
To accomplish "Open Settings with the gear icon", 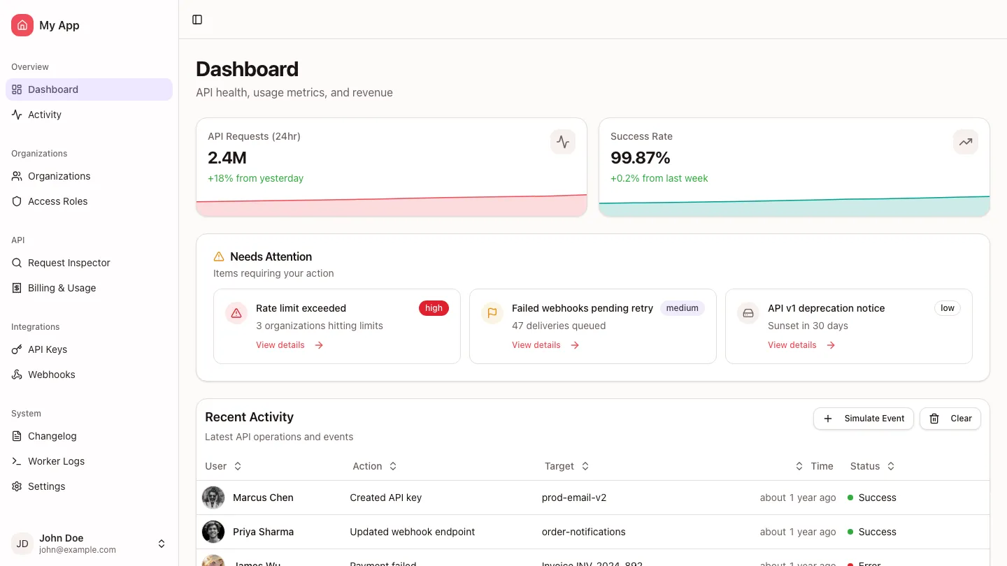I will 17,486.
